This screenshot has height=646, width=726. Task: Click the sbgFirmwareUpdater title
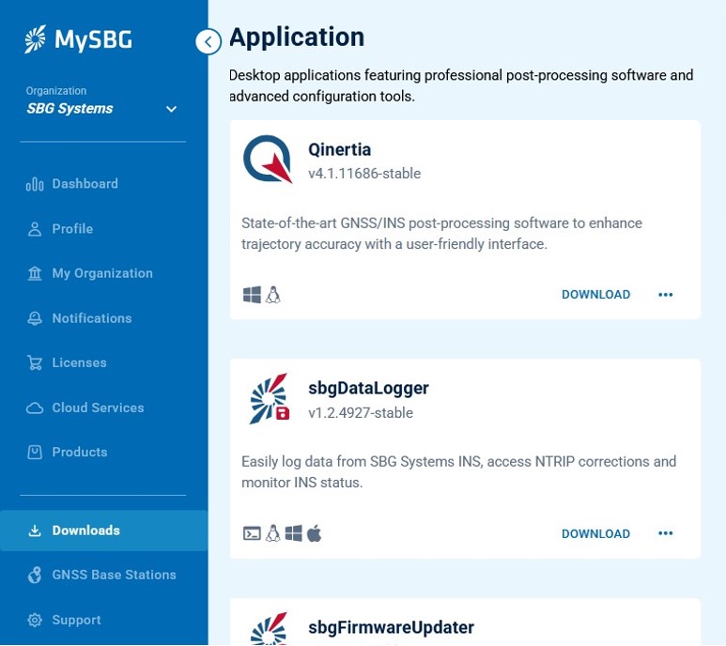click(x=391, y=627)
